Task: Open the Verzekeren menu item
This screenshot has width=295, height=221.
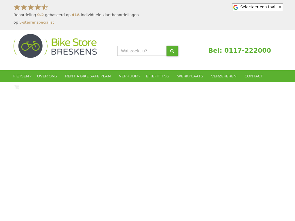Action: click(x=224, y=76)
